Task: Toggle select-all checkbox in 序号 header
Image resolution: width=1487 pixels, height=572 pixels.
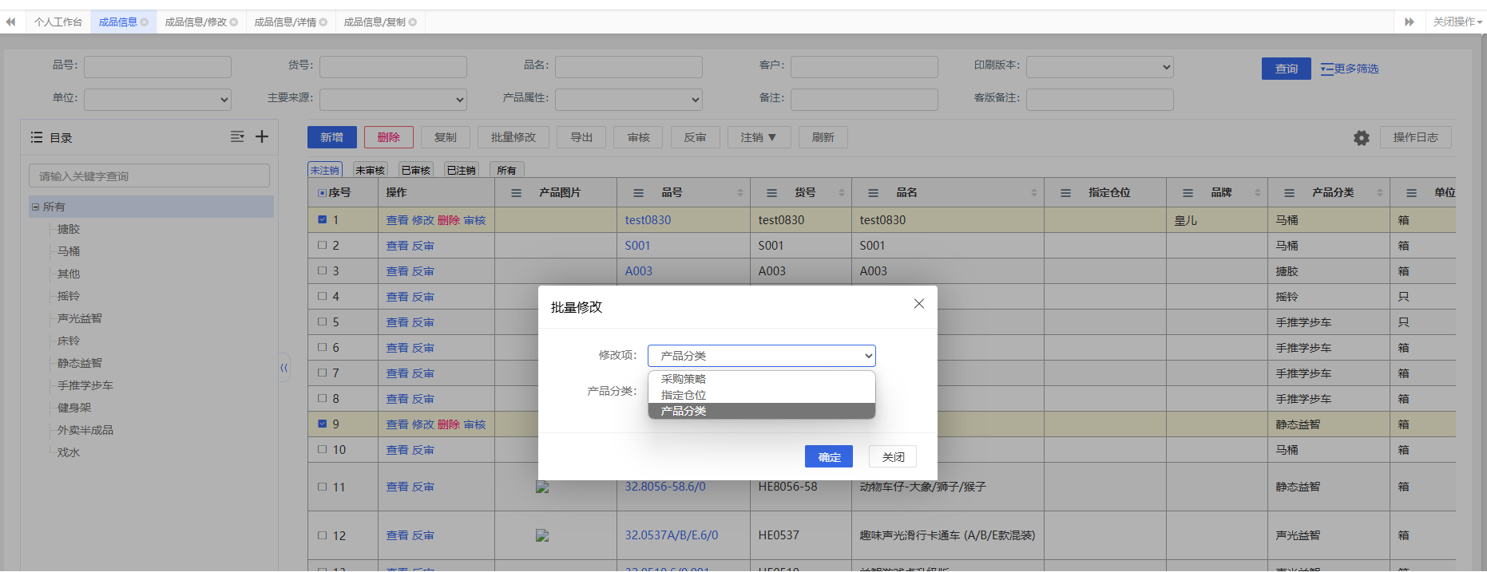Action: pyautogui.click(x=323, y=193)
